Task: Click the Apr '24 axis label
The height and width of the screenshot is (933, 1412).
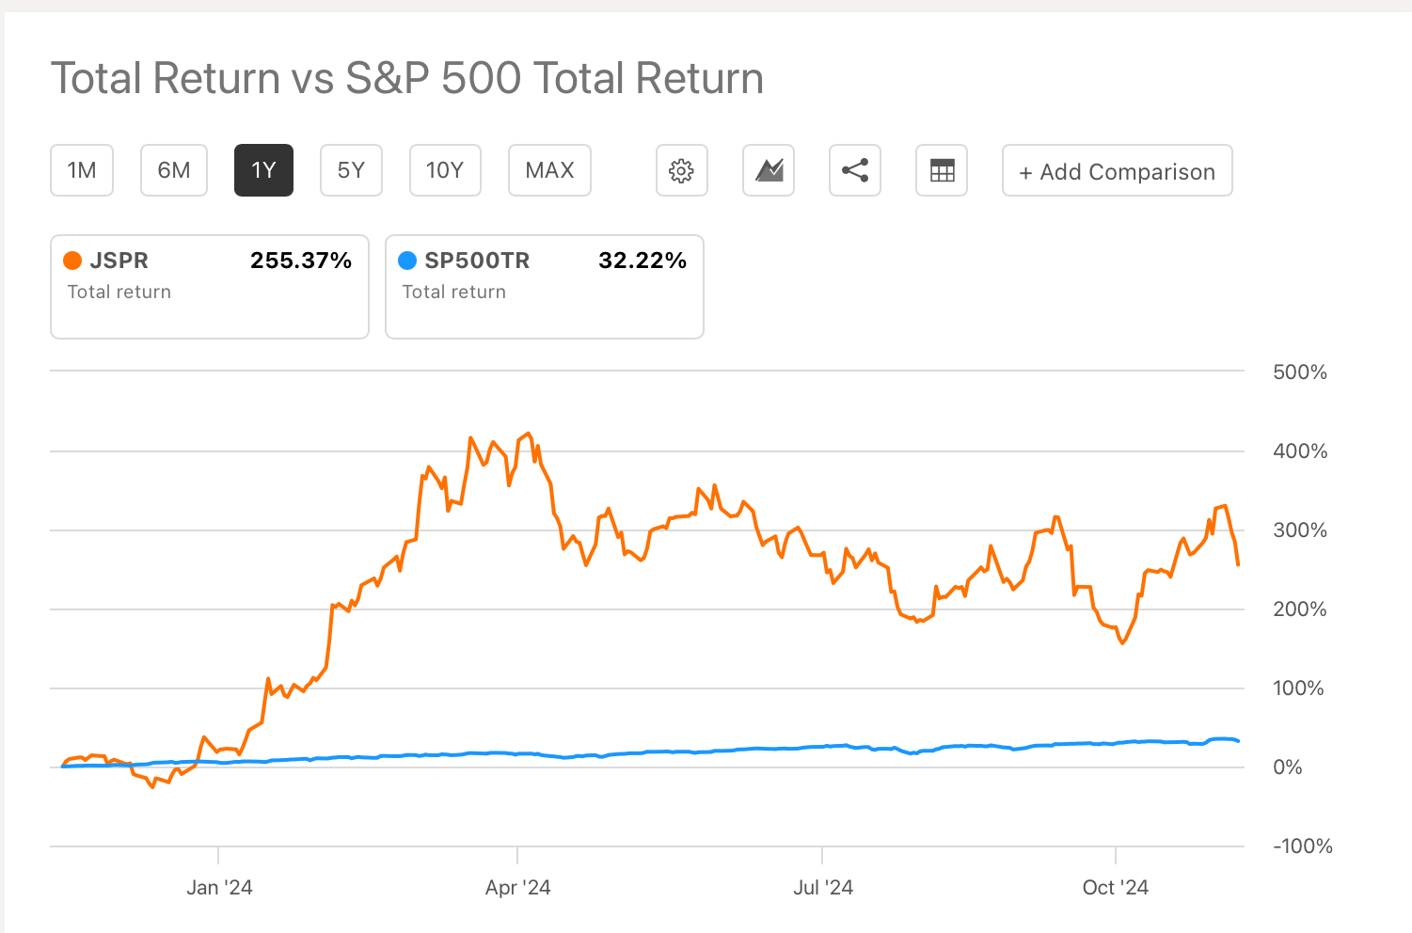Action: pos(517,888)
